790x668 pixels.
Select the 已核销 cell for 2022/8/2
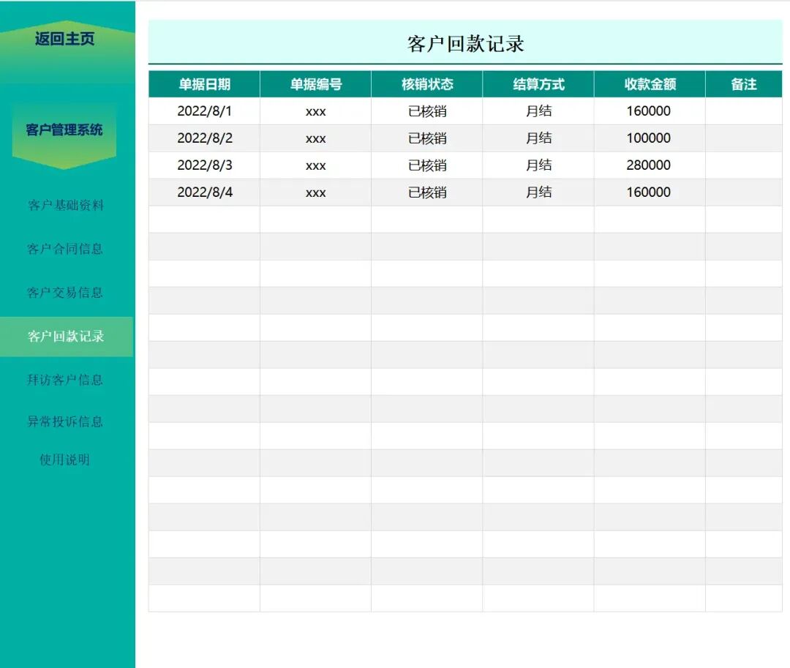click(427, 138)
